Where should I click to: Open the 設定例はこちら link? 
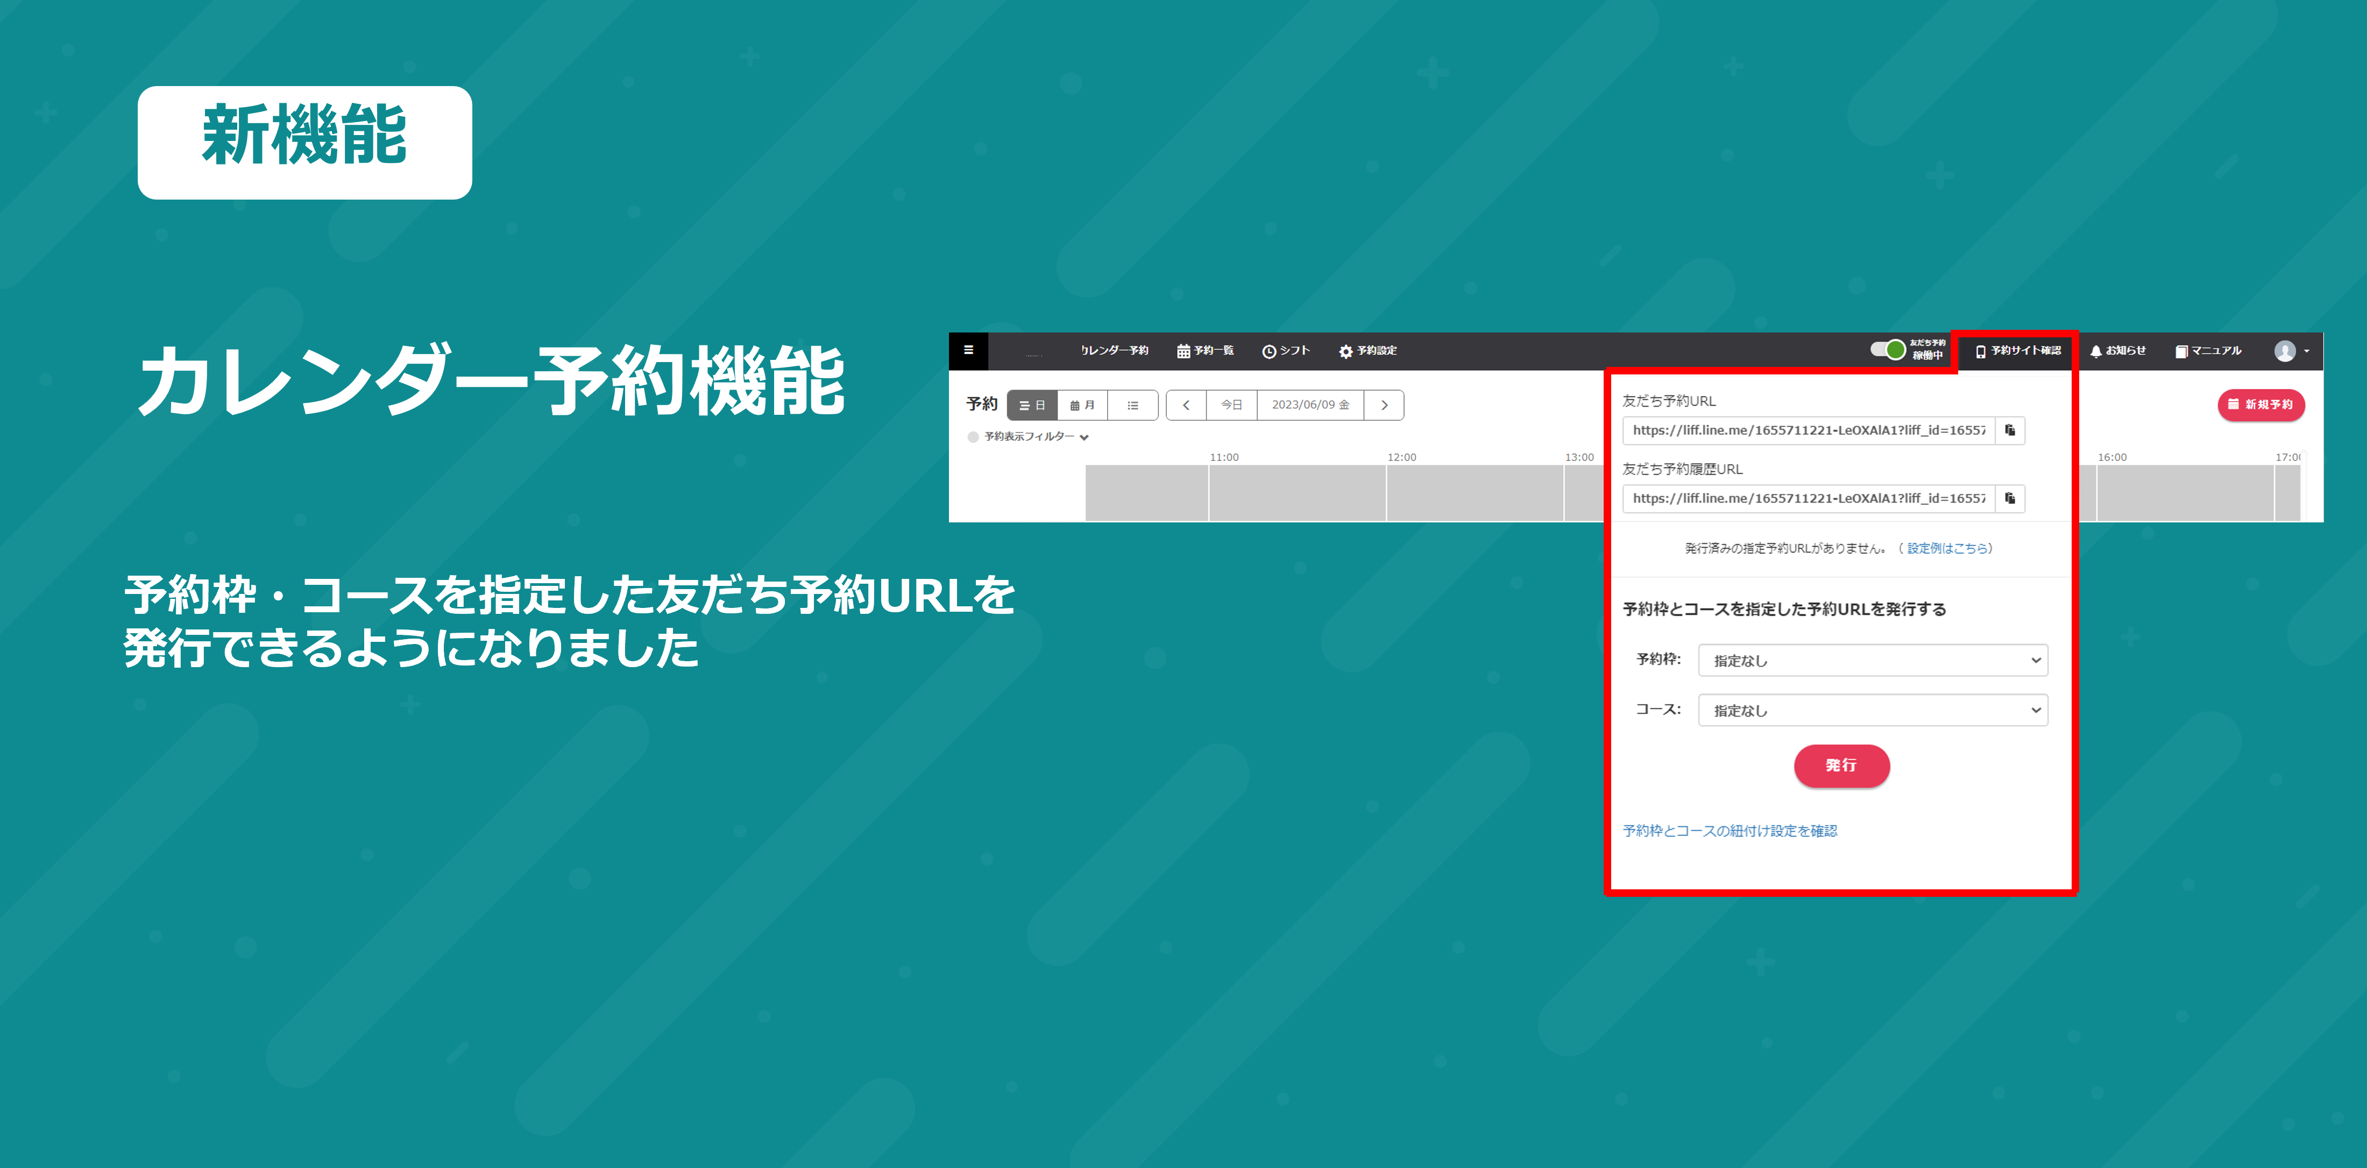(1947, 549)
